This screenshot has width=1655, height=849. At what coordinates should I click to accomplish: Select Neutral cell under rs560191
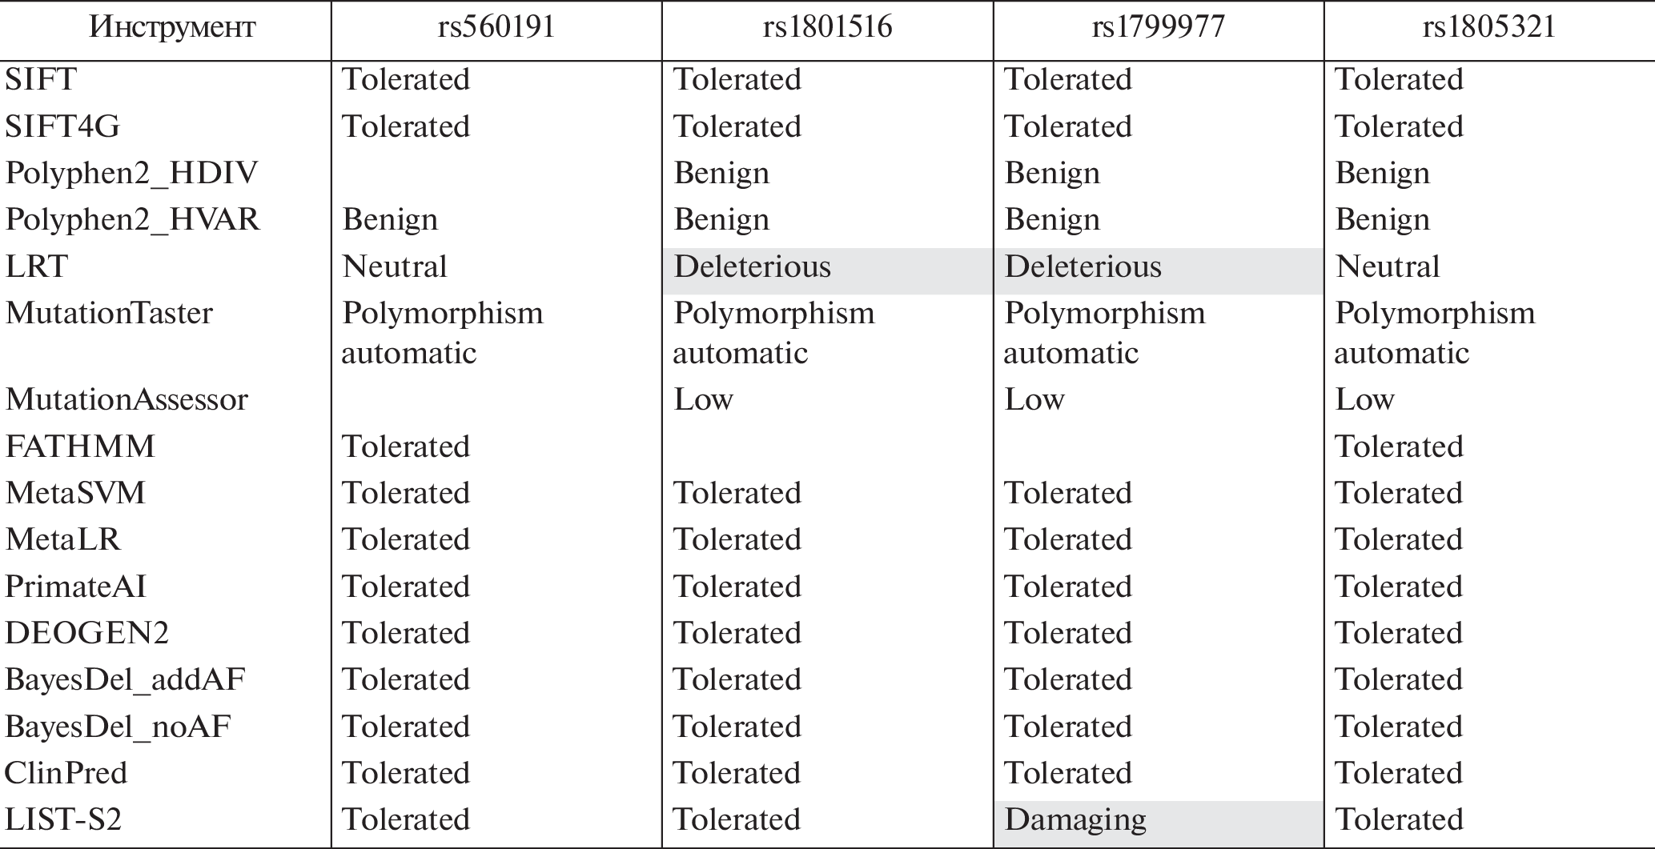click(395, 266)
